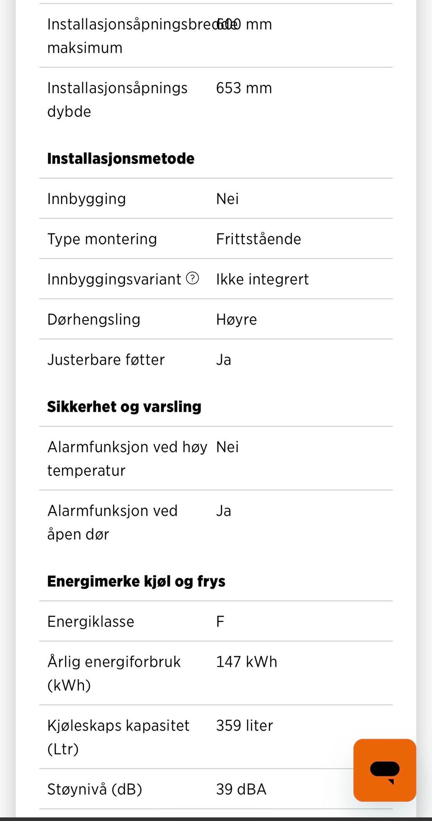Click the Installasjonsmetode section heading
This screenshot has height=821, width=432.
(x=121, y=158)
